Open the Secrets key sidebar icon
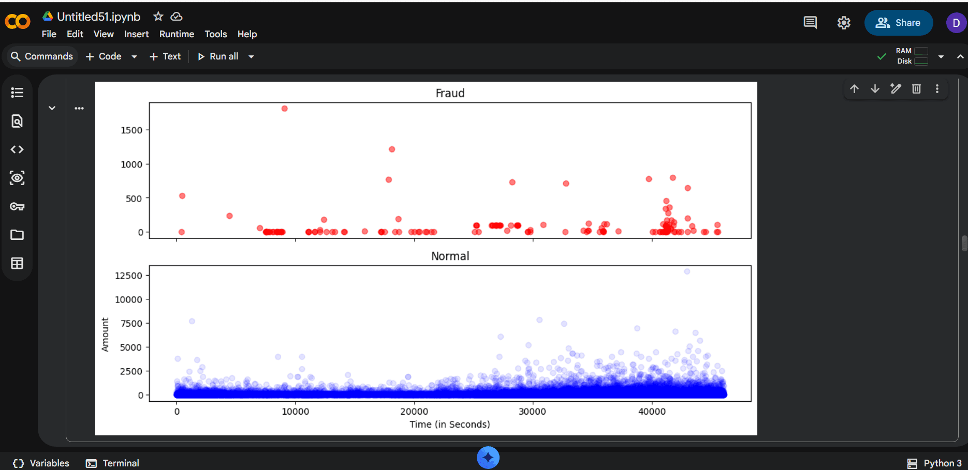 17,206
